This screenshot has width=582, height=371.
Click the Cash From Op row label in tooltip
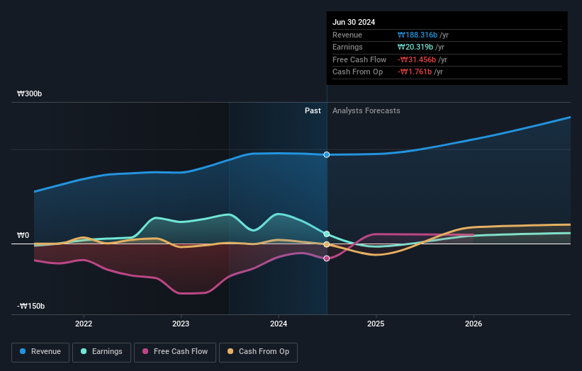coord(357,72)
